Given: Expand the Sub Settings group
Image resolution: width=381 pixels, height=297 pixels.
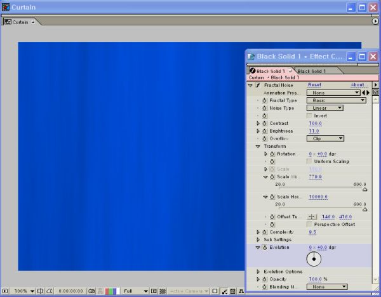Looking at the screenshot, I should pos(258,240).
